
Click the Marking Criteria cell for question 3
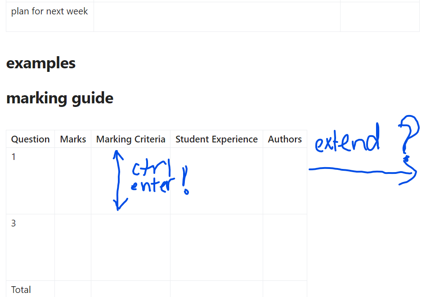(131, 247)
